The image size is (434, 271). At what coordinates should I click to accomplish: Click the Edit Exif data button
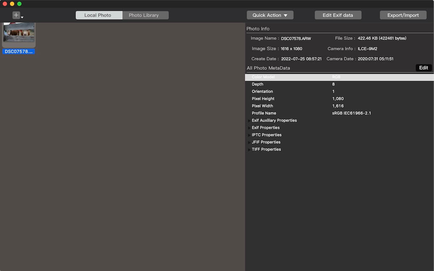click(338, 15)
